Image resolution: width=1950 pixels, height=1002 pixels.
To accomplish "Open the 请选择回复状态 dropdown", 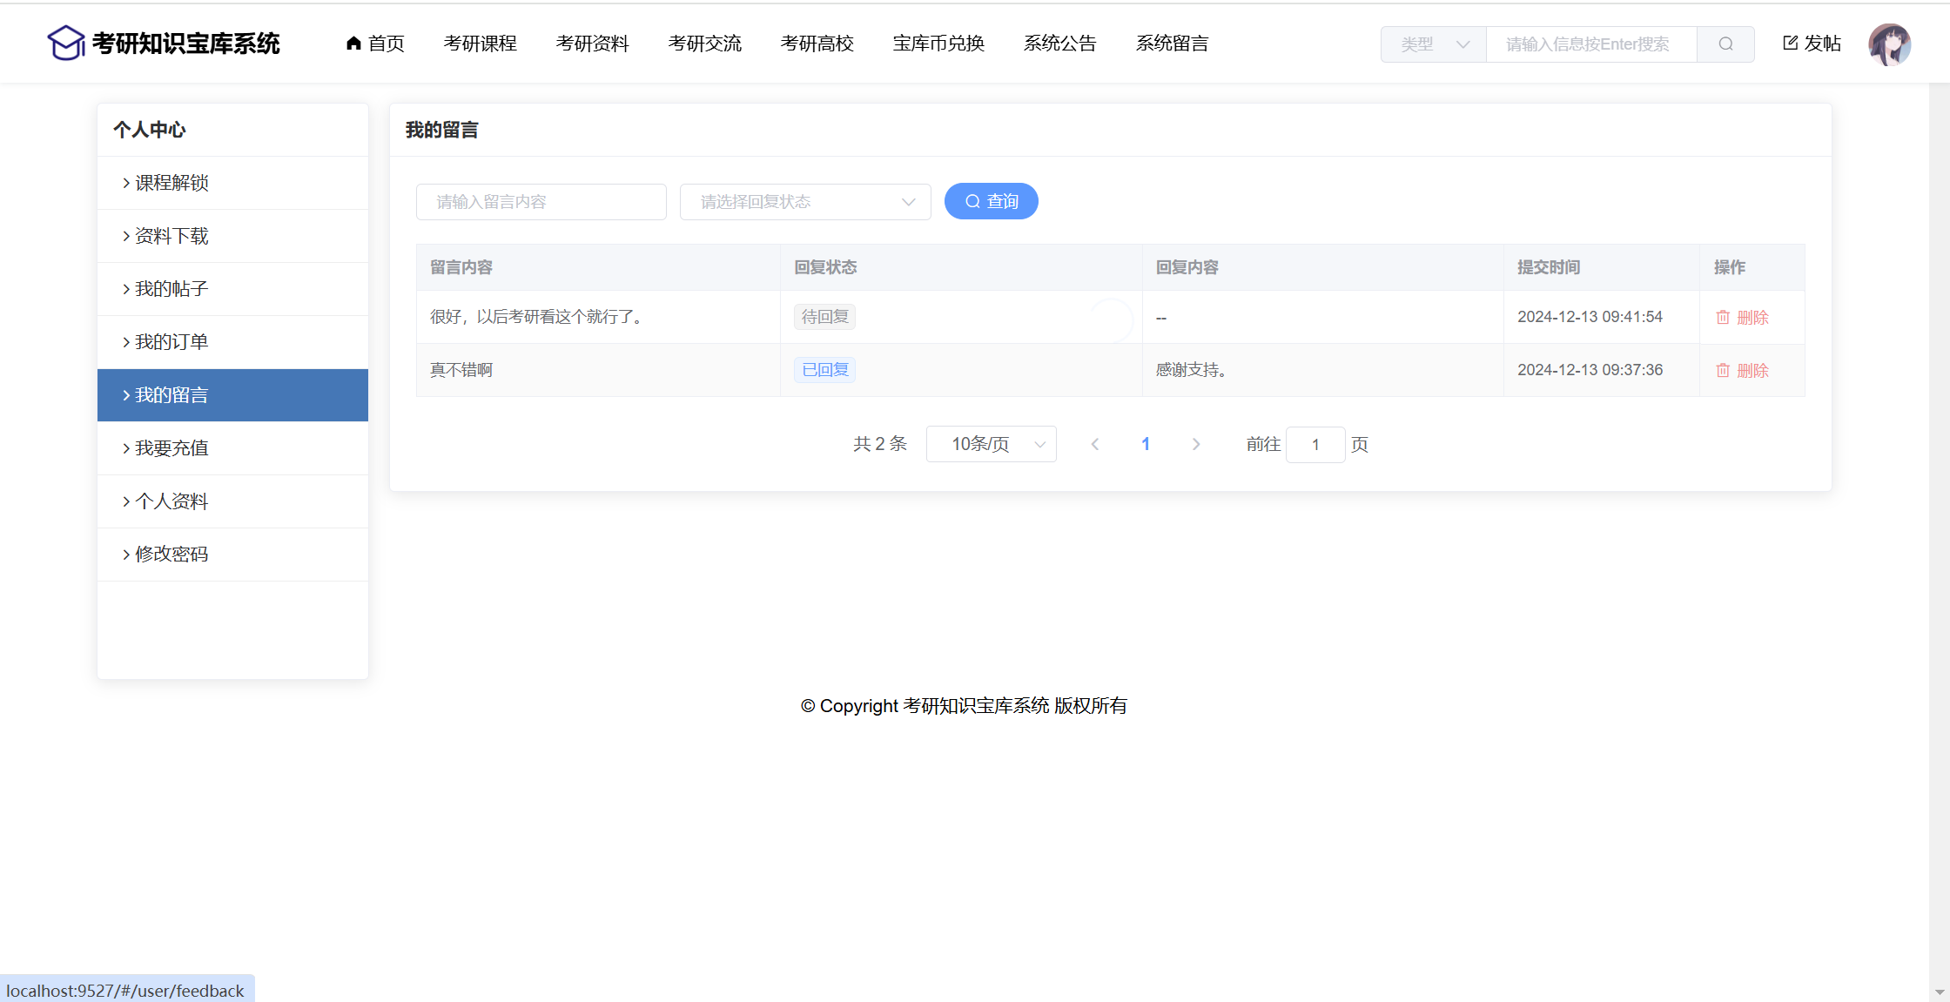I will 805,202.
